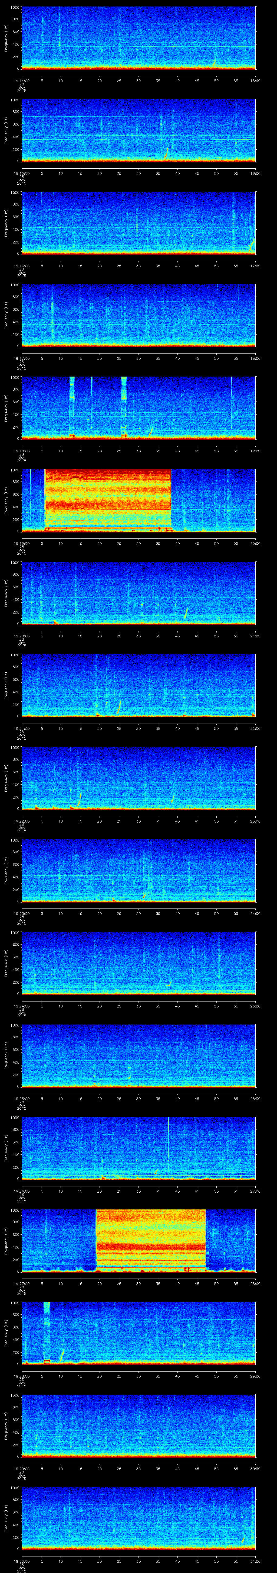Click the 19:15:00 start time label

click(21, 174)
